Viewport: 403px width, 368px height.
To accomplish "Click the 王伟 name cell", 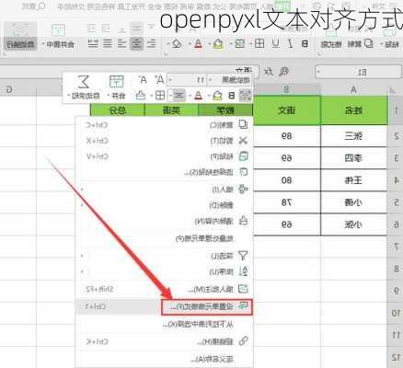I will [353, 180].
